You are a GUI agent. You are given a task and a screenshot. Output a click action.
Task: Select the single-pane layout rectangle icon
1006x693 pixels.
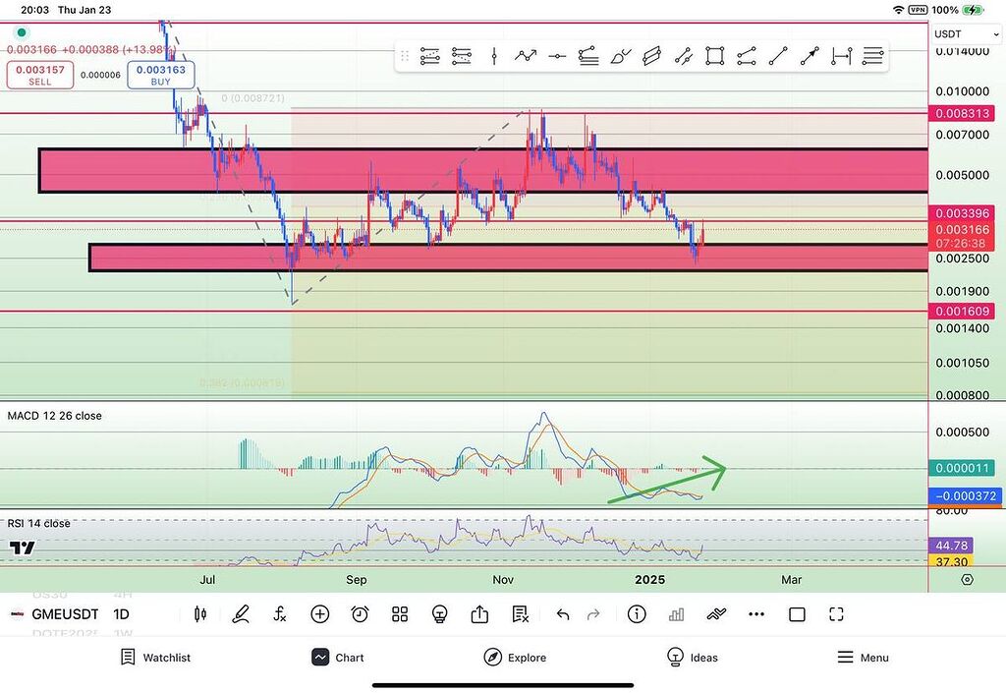pos(797,614)
